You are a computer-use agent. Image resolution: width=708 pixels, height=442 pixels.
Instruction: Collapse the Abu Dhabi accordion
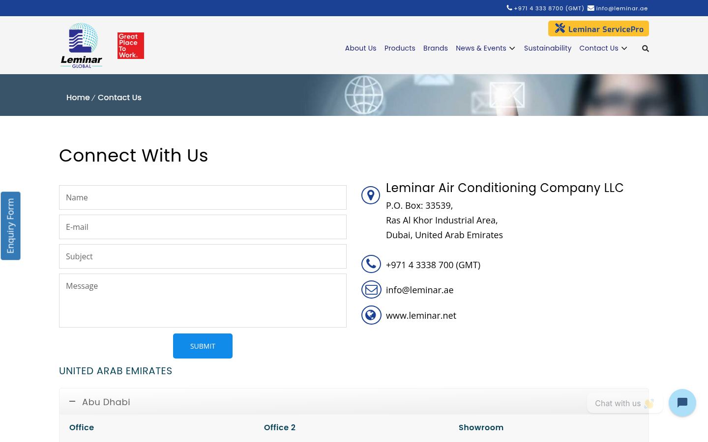point(354,402)
